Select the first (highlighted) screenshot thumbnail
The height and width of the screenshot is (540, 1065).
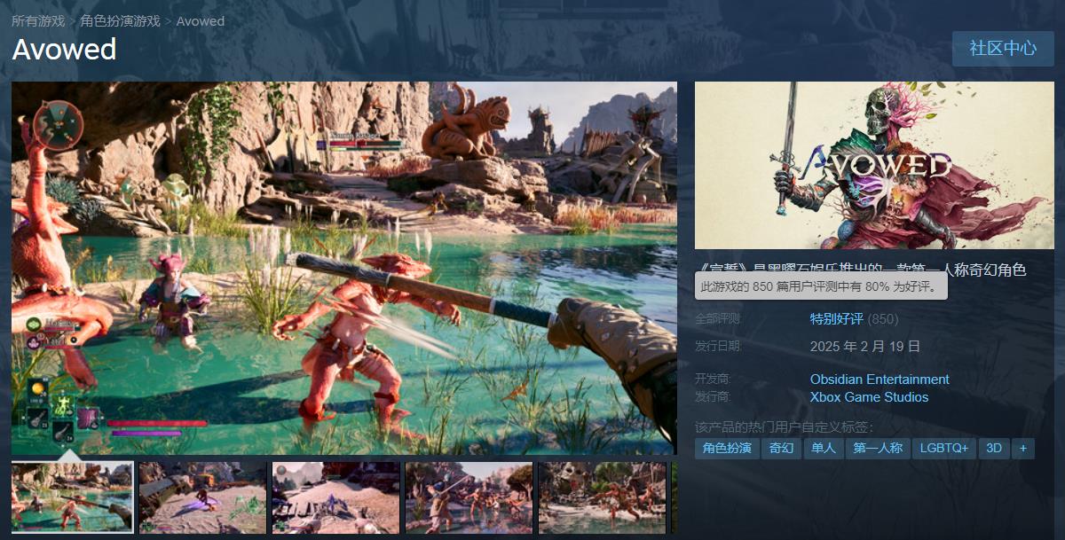(x=73, y=497)
